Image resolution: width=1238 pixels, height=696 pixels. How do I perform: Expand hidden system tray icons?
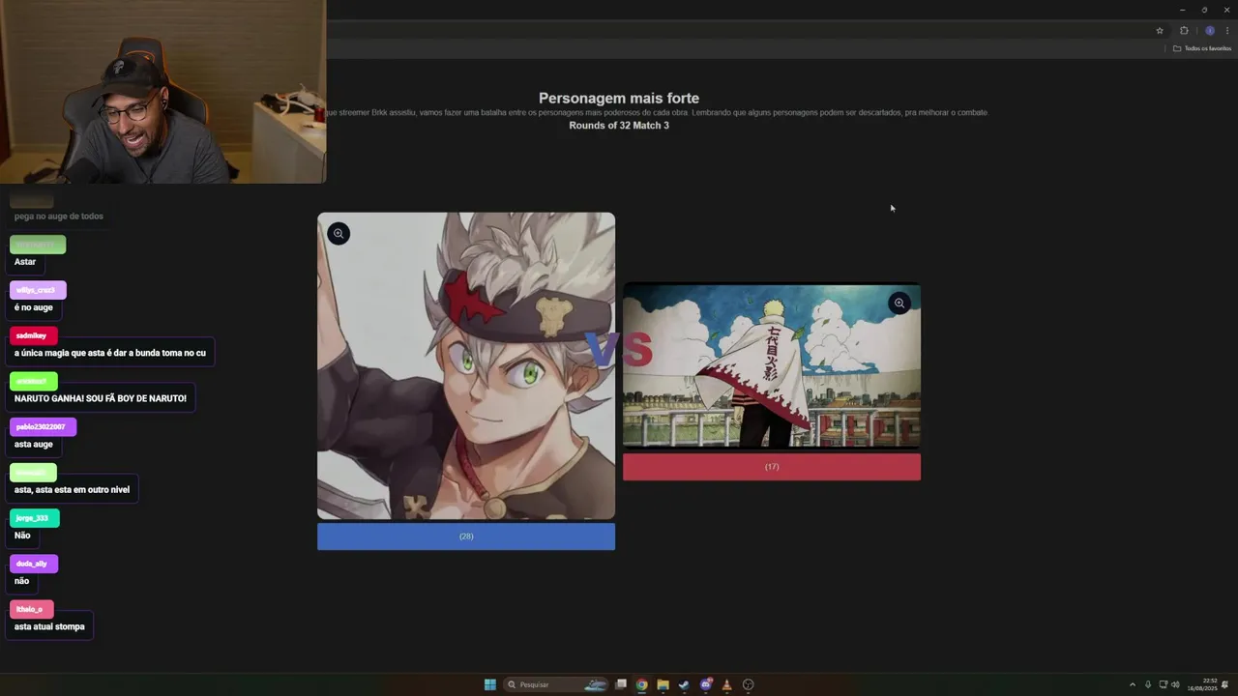tap(1133, 684)
